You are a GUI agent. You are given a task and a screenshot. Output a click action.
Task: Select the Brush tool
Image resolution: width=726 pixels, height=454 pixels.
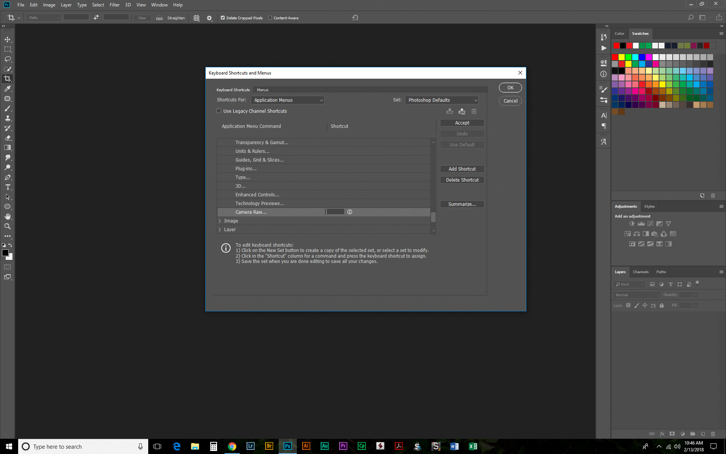point(8,108)
